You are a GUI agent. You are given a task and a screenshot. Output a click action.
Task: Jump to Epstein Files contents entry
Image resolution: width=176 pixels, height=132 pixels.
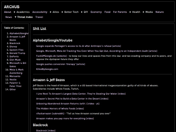(16, 50)
